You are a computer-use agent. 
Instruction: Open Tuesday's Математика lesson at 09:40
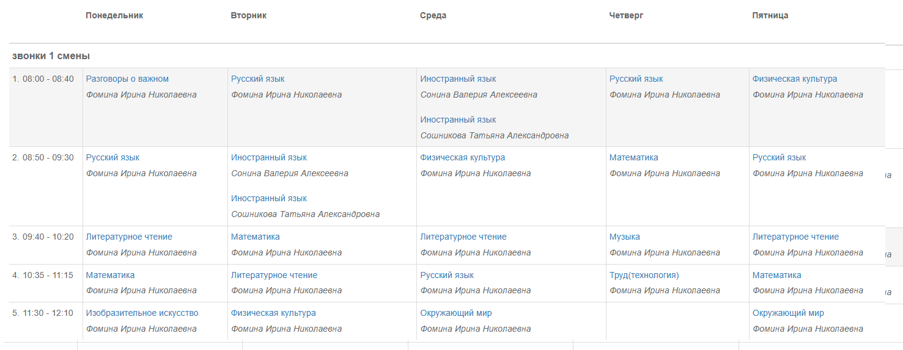[x=256, y=237]
